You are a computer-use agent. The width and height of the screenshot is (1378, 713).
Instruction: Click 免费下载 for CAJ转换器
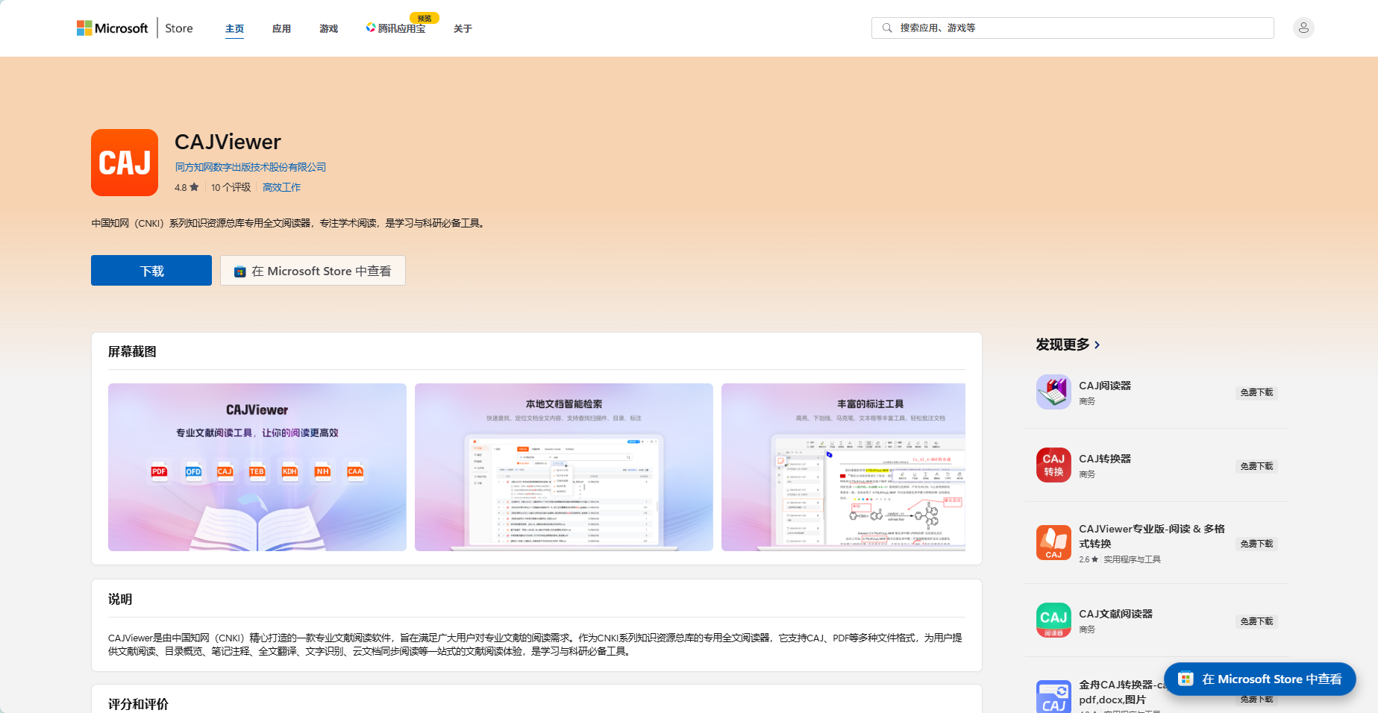[x=1256, y=466]
